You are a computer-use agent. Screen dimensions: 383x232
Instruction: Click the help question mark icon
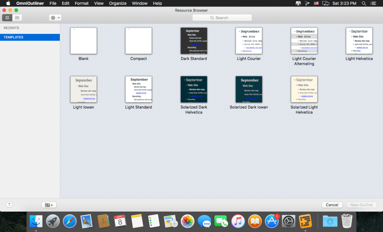(9, 205)
